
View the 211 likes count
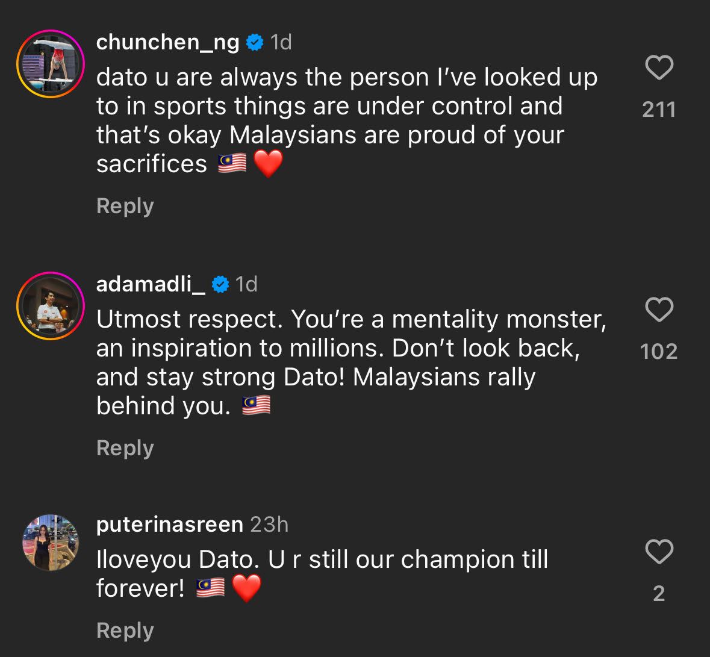[659, 110]
